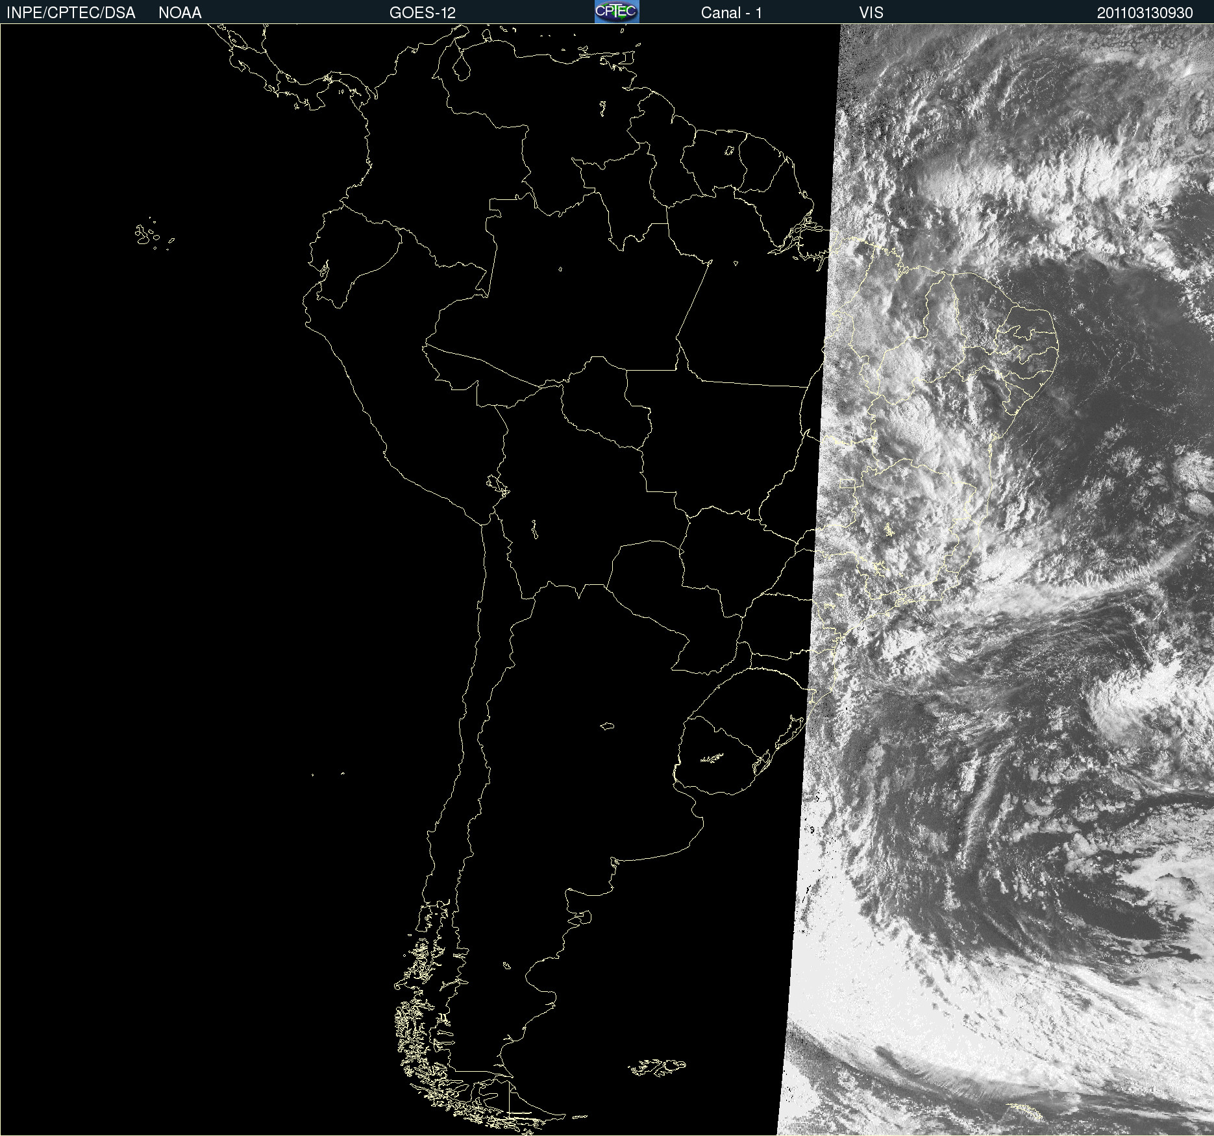
Task: Click the INPE/CPTEC/DSA header text
Action: (x=71, y=13)
